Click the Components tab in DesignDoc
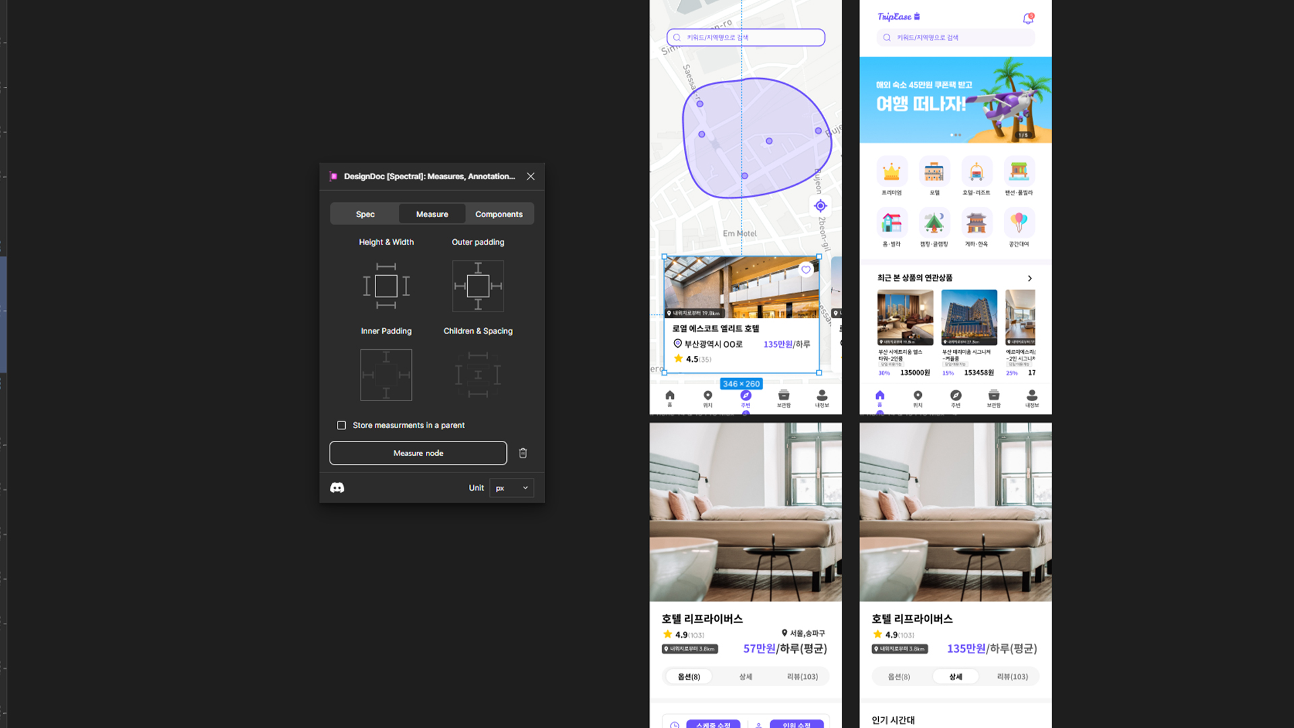Image resolution: width=1294 pixels, height=728 pixels. pos(499,213)
